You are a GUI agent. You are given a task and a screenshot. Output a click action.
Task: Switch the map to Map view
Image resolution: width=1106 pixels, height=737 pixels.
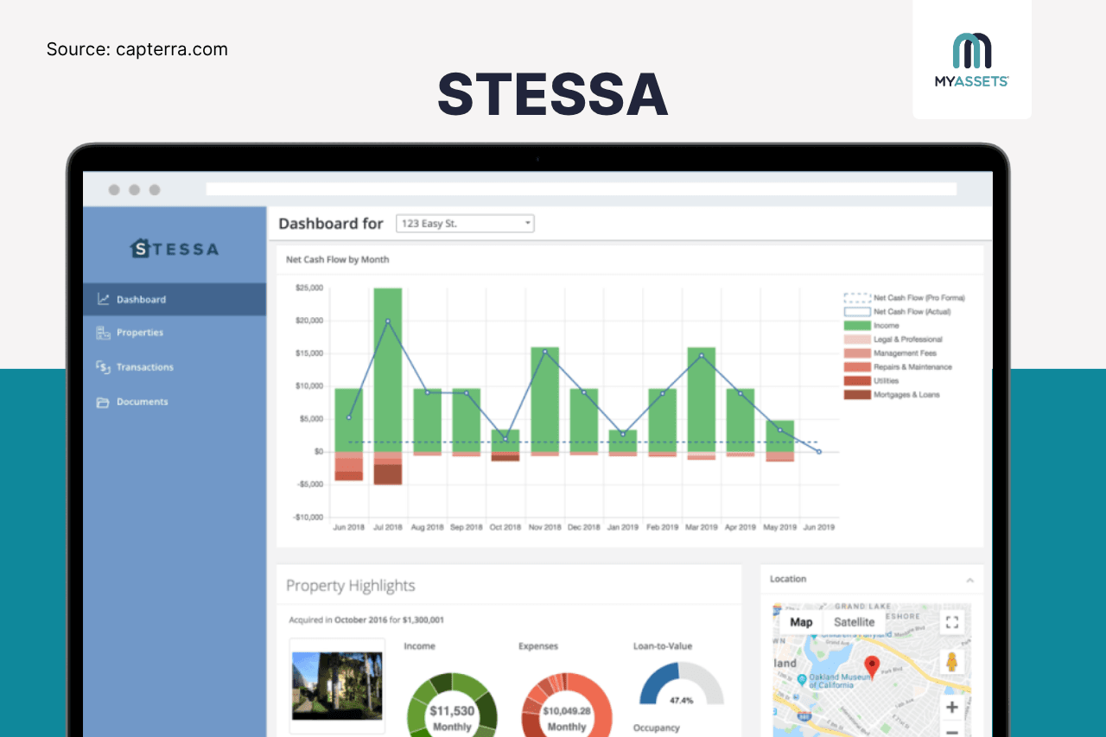point(801,622)
